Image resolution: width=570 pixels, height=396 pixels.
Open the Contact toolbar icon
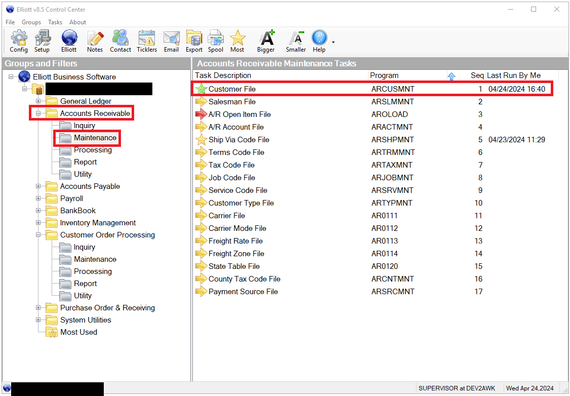[x=120, y=41]
